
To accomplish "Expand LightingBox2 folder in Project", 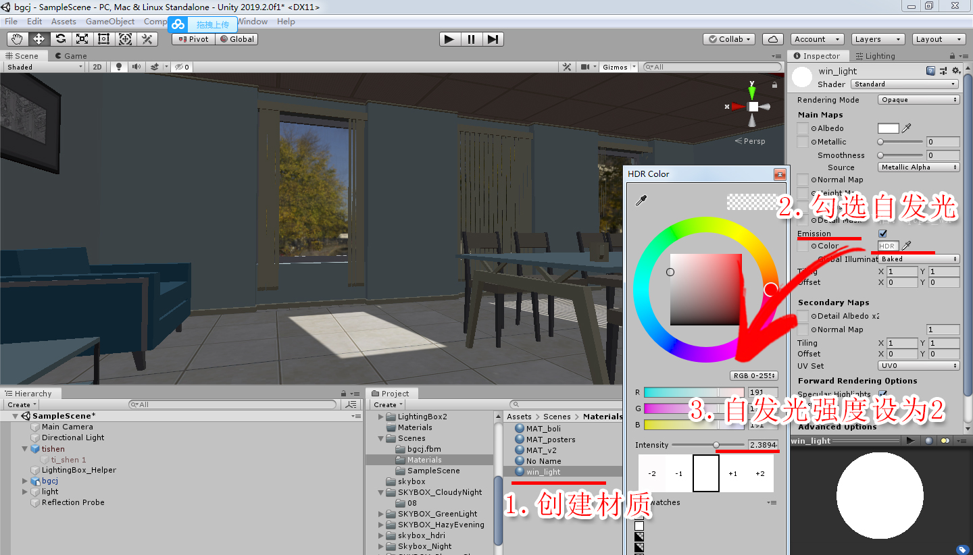I will coord(382,417).
